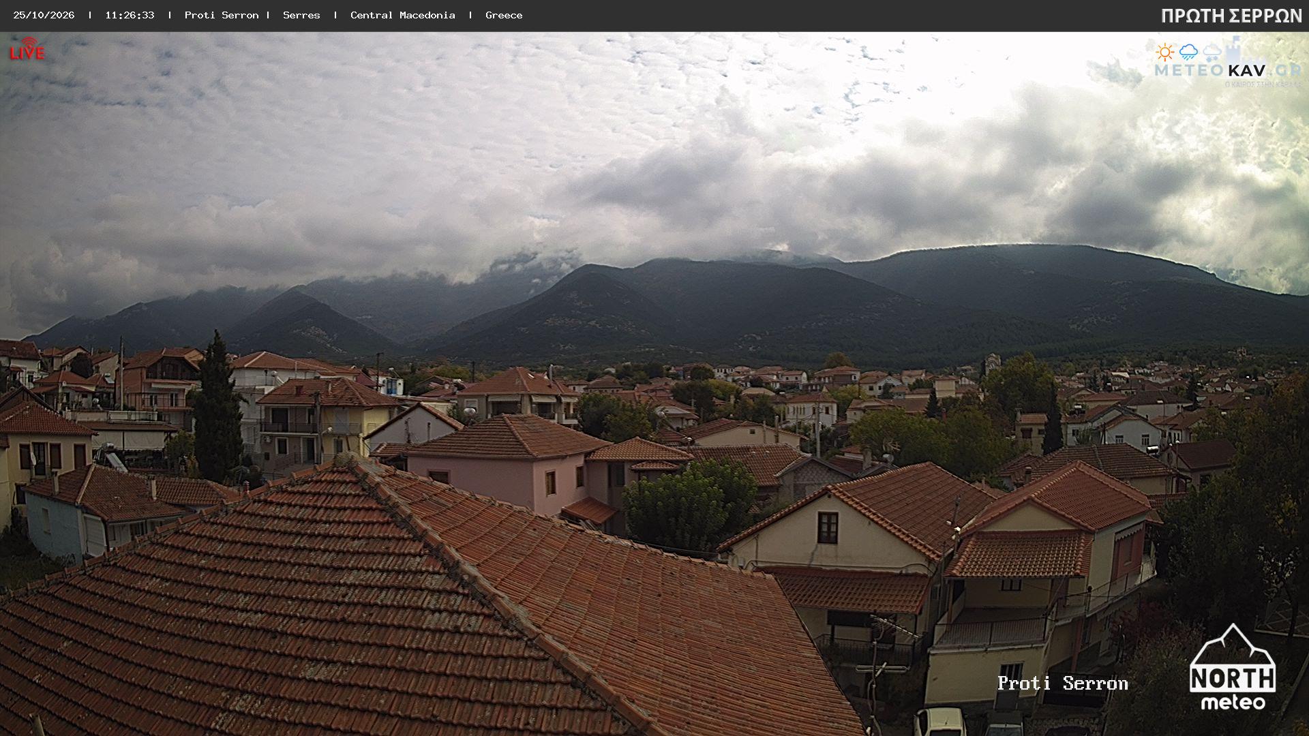This screenshot has width=1309, height=736.
Task: Click the Greek title ΠΡΩΤΗ ΣΕΡΡΩΝ
Action: tap(1231, 16)
